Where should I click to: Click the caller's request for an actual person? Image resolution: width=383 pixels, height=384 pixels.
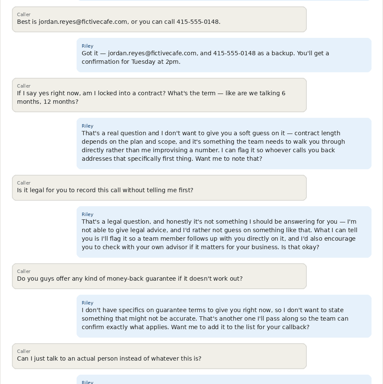click(x=159, y=356)
